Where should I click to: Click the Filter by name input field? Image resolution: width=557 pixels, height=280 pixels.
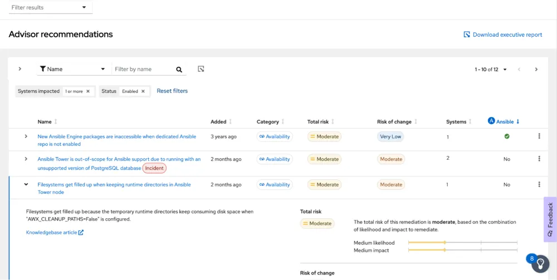(142, 70)
